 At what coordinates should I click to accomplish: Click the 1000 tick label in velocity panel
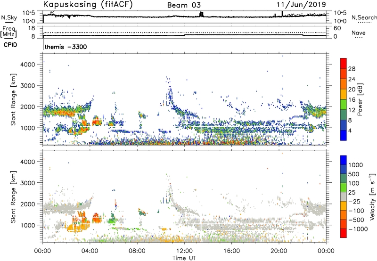point(28,225)
